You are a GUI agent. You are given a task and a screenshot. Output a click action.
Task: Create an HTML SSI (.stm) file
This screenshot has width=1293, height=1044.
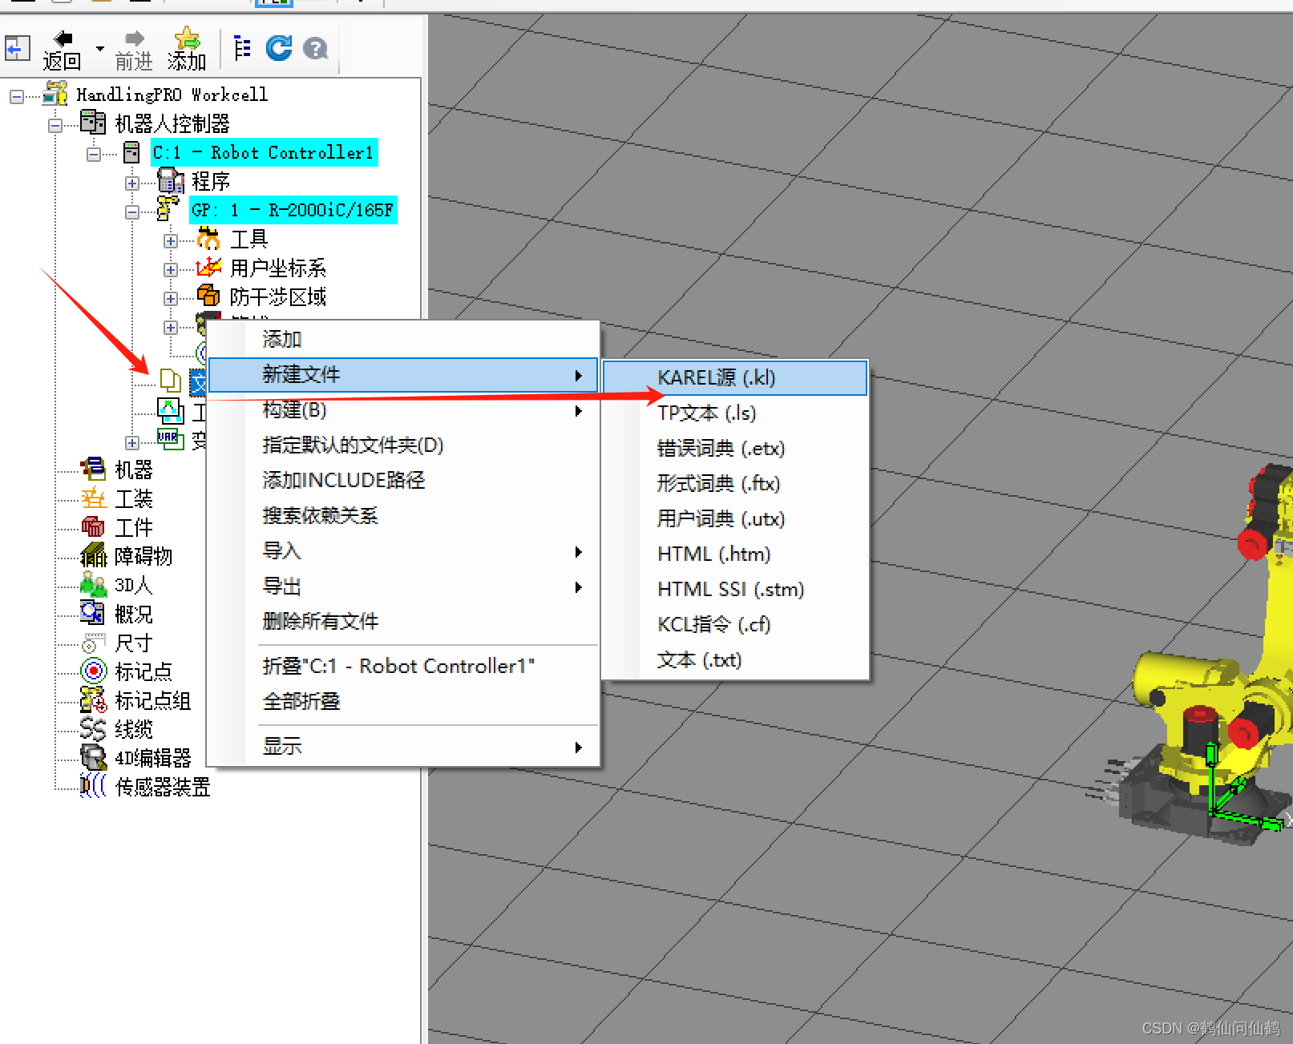735,590
